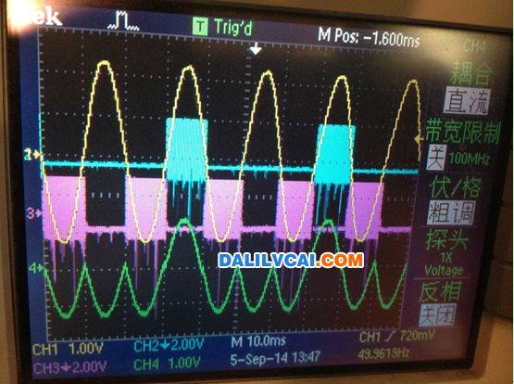This screenshot has height=384, width=514.
Task: Click the DALILVCAI.COM watermark link
Action: point(291,261)
